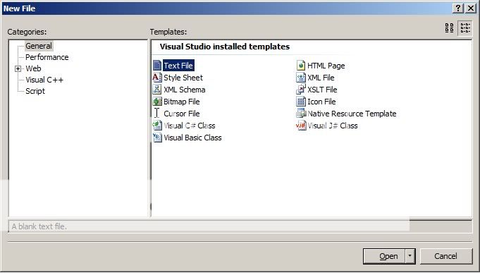This screenshot has width=480, height=273.
Task: Switch to large icons view
Action: pos(450,28)
